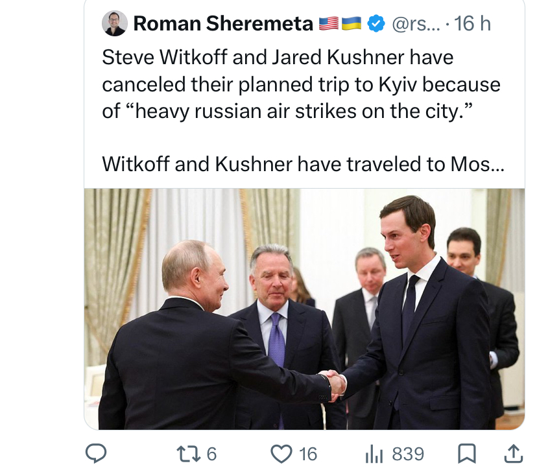
Task: Click the Roman Sheremeta display name
Action: click(x=223, y=23)
